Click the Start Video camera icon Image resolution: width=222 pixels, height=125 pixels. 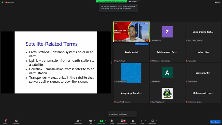(x=16, y=121)
